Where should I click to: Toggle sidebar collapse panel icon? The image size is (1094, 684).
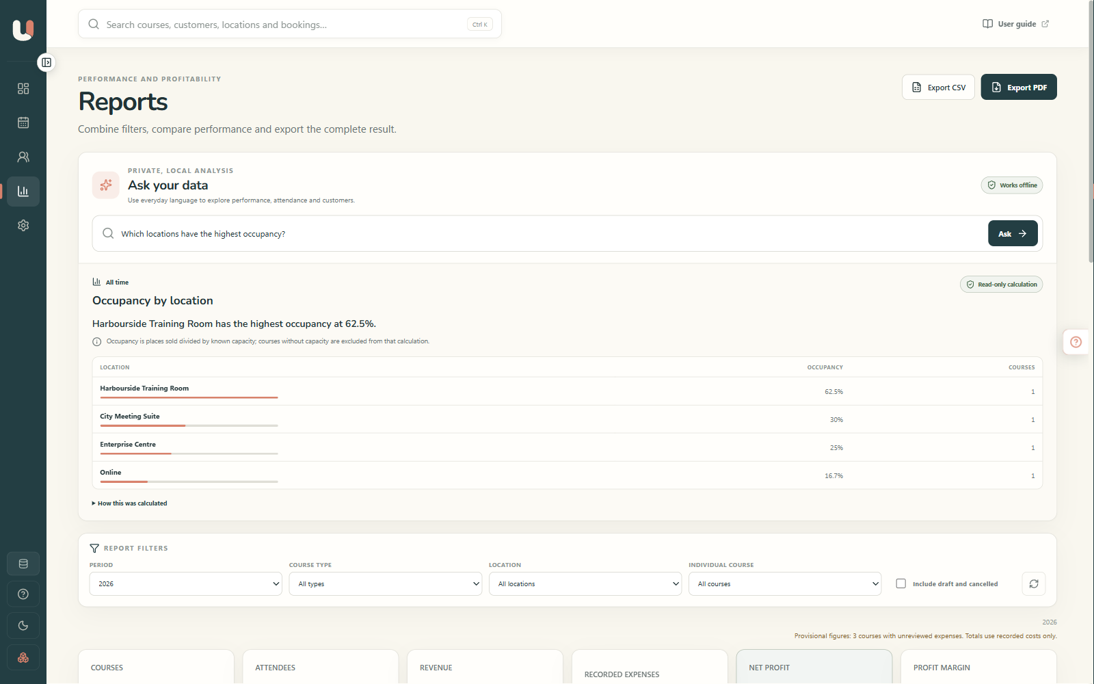tap(46, 62)
